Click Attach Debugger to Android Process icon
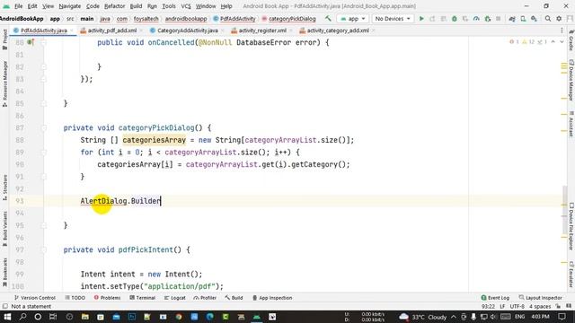 [x=487, y=18]
